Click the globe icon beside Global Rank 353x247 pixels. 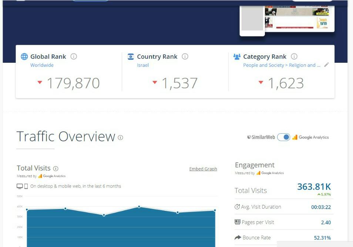[24, 56]
